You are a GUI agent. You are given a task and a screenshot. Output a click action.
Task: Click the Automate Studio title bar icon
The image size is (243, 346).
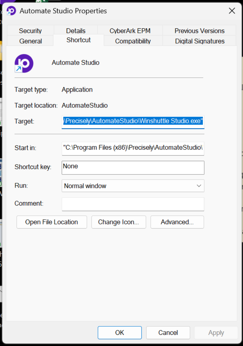11,11
